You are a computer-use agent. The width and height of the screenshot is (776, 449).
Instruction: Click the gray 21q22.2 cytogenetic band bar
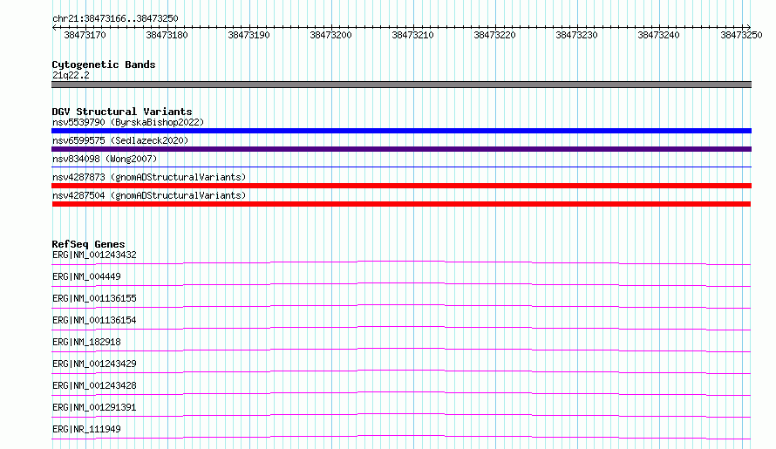click(401, 85)
